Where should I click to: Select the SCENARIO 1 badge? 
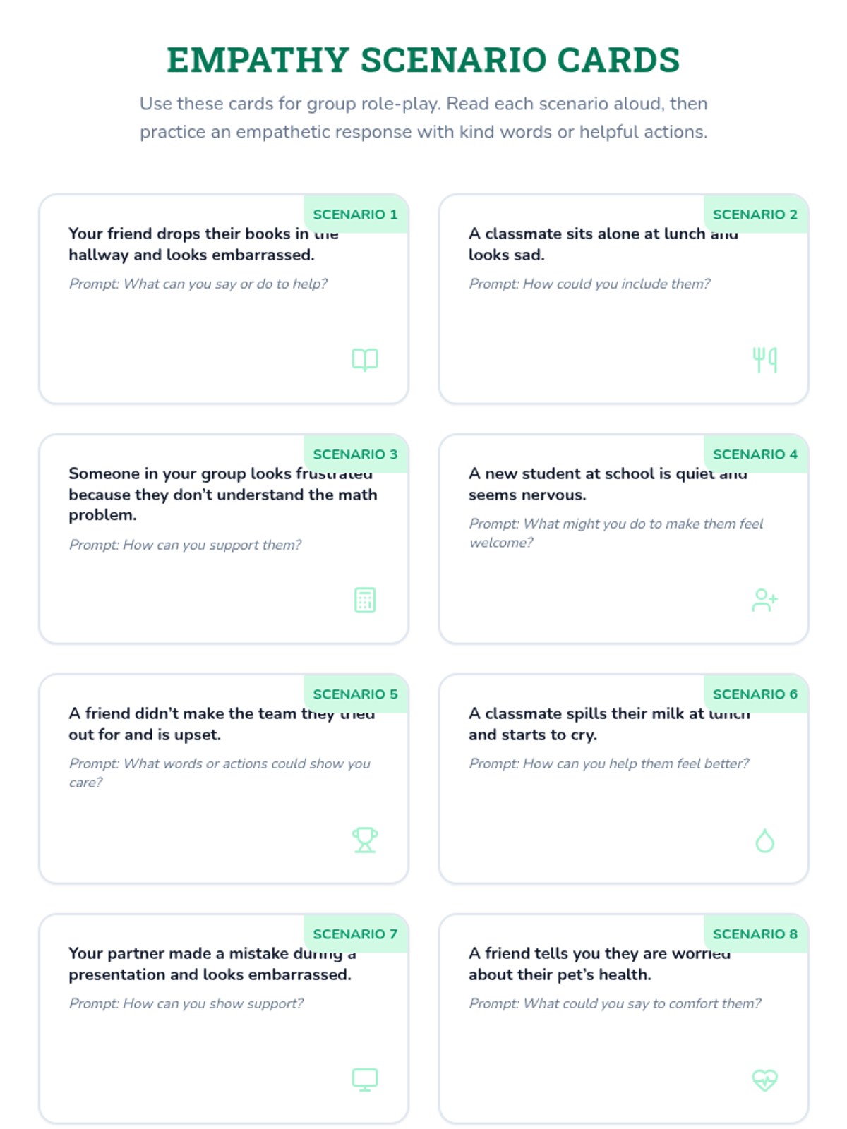coord(356,214)
